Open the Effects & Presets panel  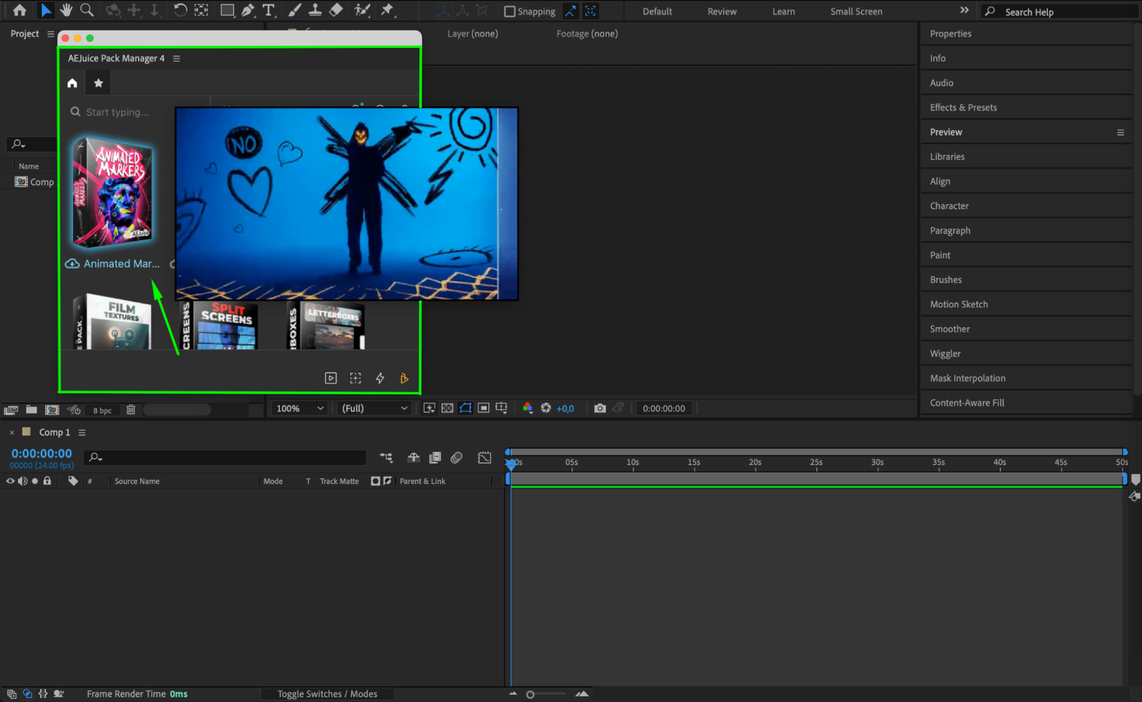click(963, 107)
